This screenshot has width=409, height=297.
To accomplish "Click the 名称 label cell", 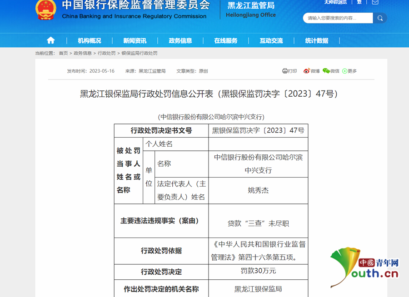I will 181,164.
